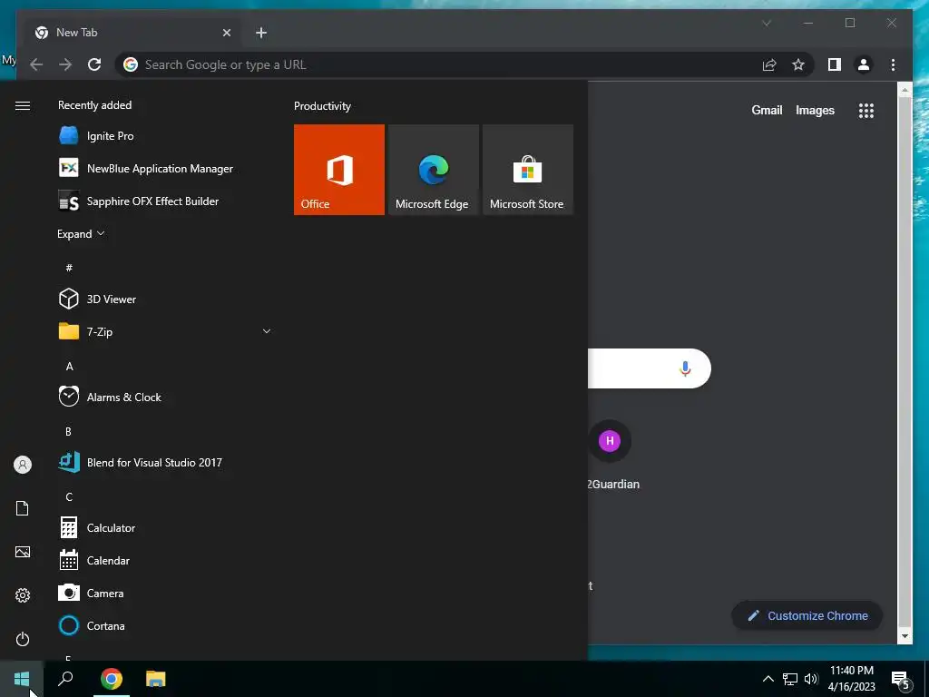This screenshot has height=697, width=929.
Task: Click the Windows Start button
Action: (22, 679)
